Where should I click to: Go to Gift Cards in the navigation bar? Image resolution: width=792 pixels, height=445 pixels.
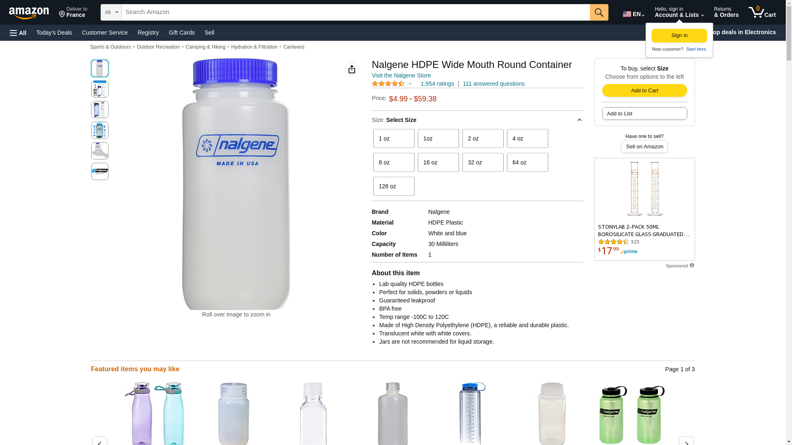point(181,33)
